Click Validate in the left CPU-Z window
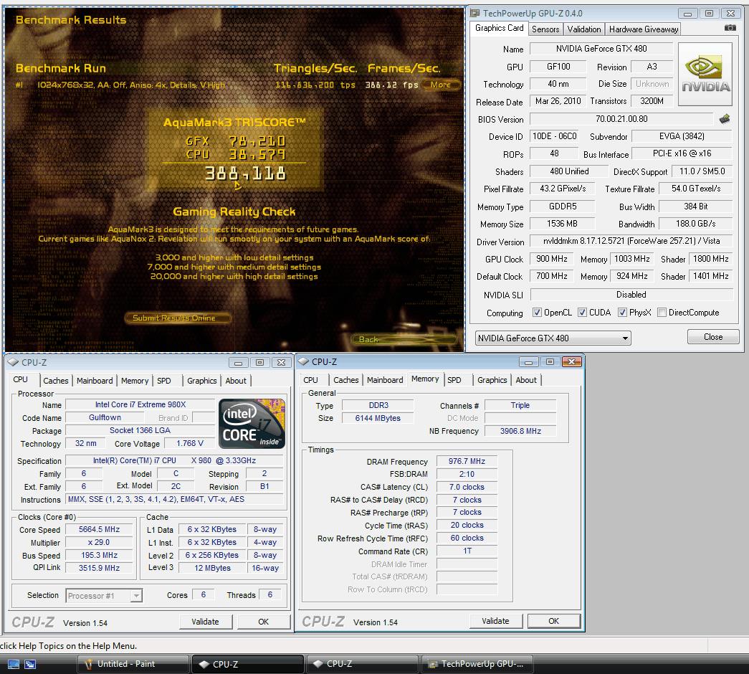The width and height of the screenshot is (749, 674). click(x=206, y=622)
